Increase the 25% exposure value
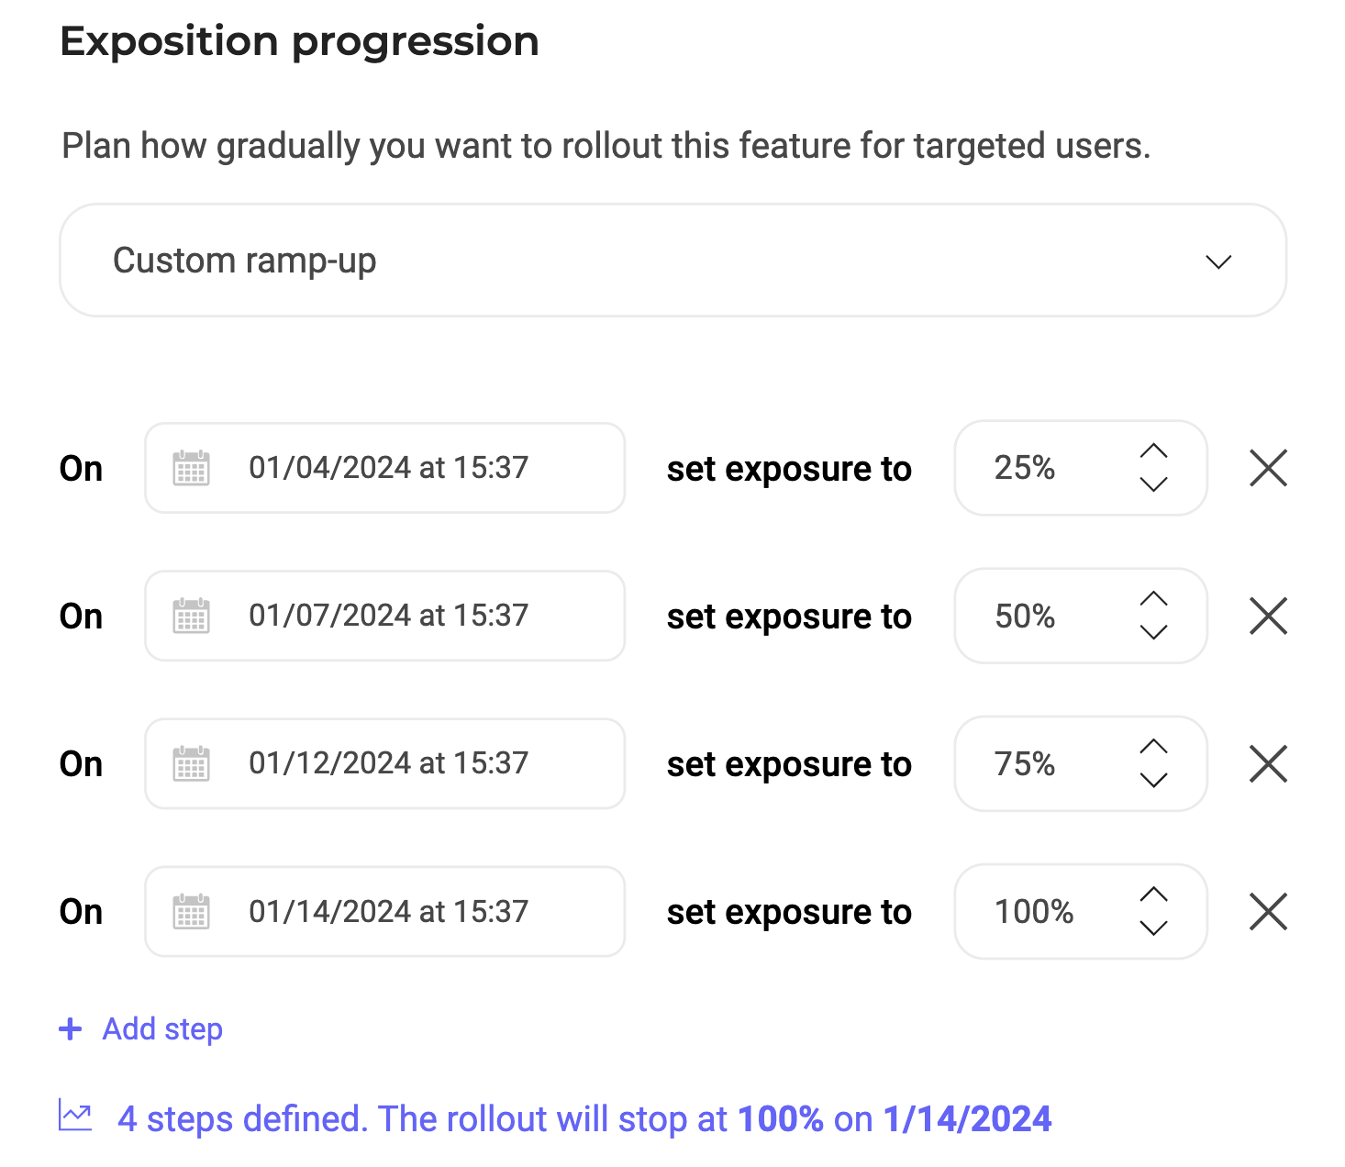Screen dimensions: 1345x1167 (1153, 450)
